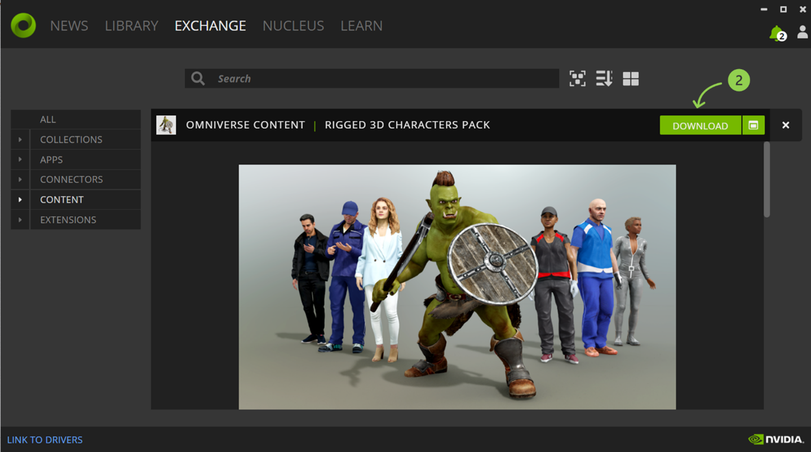Click the details pane vertical scrollbar

point(766,180)
